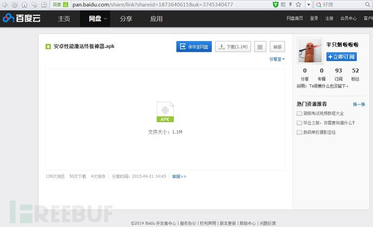Click the 举报 button near download
The height and width of the screenshot is (227, 373).
[277, 46]
